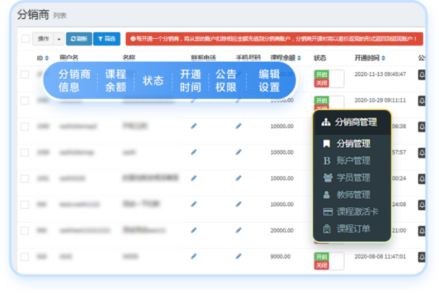
Task: Edit mobile number in row ending 06:38
Action: pyautogui.click(x=239, y=126)
